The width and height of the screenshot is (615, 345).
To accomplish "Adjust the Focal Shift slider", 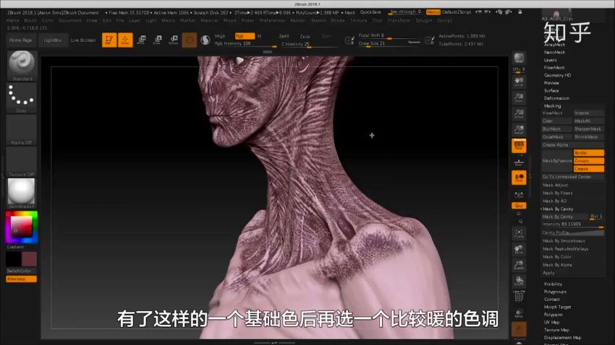I will 389,35.
